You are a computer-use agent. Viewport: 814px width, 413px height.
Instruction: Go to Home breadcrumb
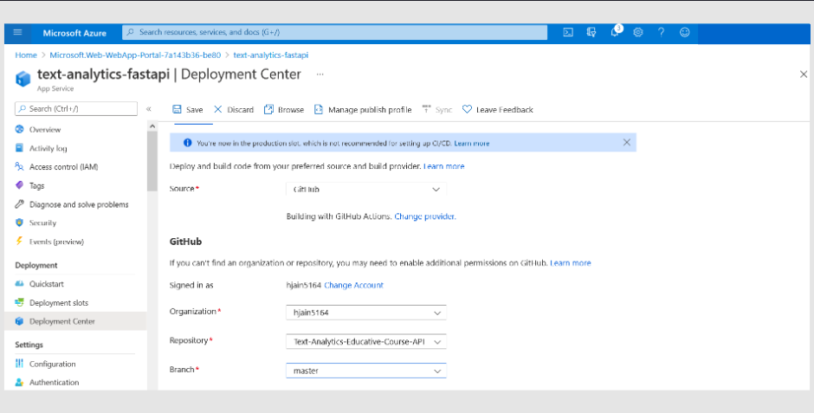coord(26,55)
